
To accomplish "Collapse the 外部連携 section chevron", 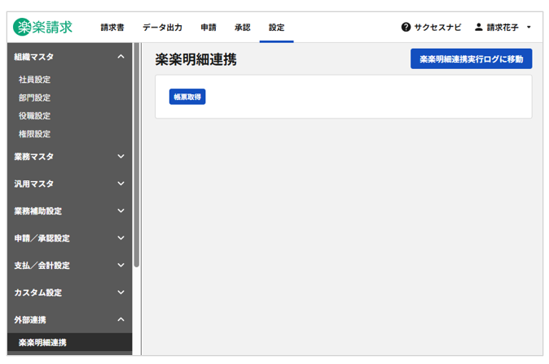I will tap(121, 319).
